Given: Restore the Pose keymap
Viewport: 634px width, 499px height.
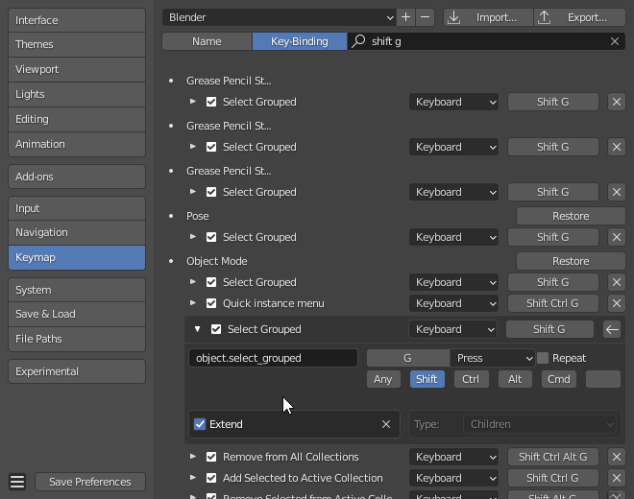Looking at the screenshot, I should tap(571, 216).
